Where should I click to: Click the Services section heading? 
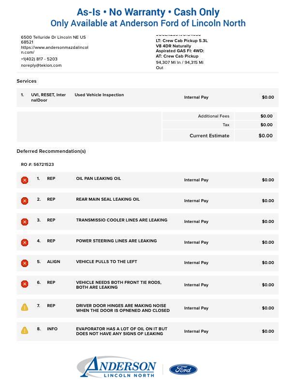coord(27,81)
